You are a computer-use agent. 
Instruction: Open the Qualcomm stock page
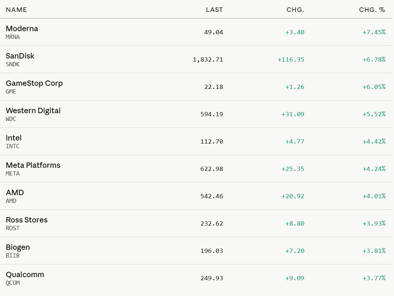[25, 274]
